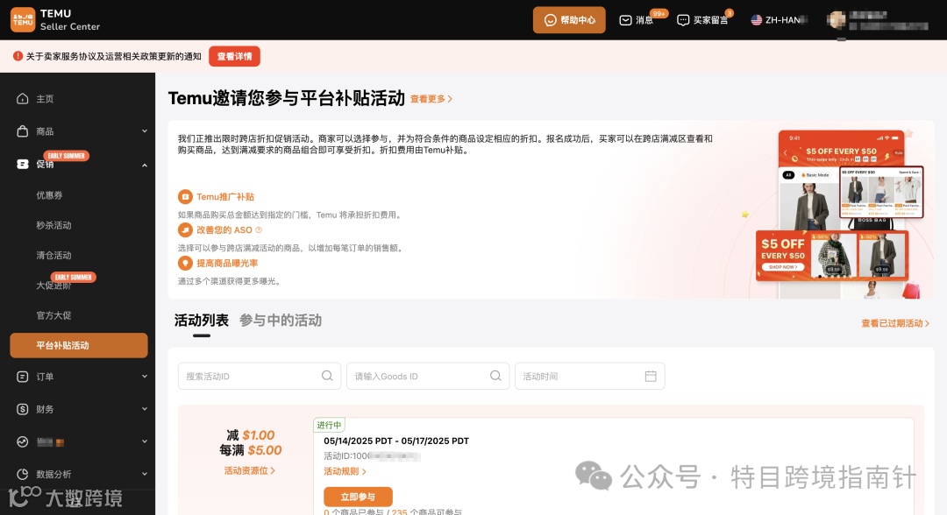This screenshot has height=515, width=947.
Task: Click the 财务 finance icon in sidebar
Action: [22, 409]
